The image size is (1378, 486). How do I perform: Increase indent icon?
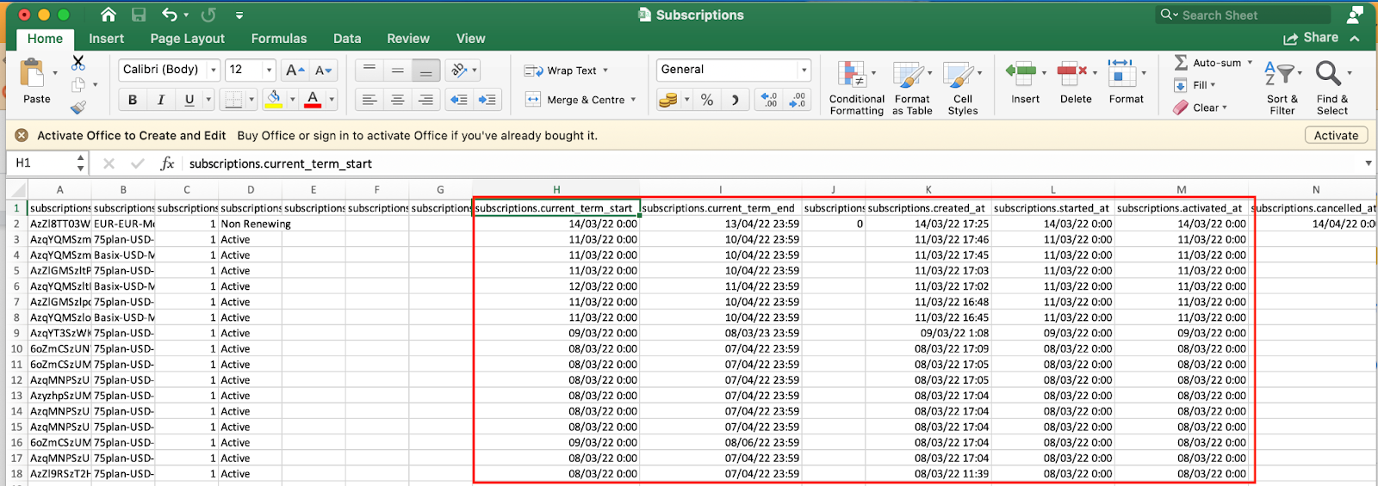(x=487, y=100)
